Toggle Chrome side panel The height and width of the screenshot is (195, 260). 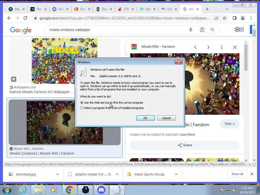tap(234, 18)
